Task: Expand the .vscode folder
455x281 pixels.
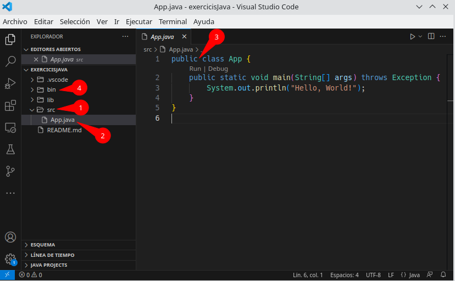Action: (x=32, y=80)
